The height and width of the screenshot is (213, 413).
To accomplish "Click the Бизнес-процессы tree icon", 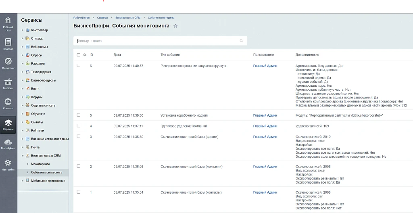I will pyautogui.click(x=28, y=80).
